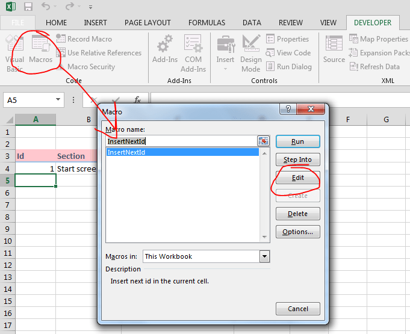Click the Redo arrow icon
Viewport: 410px width, 334px height.
point(70,6)
